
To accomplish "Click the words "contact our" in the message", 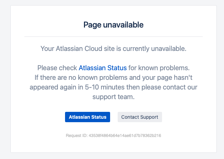I will [x=180, y=87].
